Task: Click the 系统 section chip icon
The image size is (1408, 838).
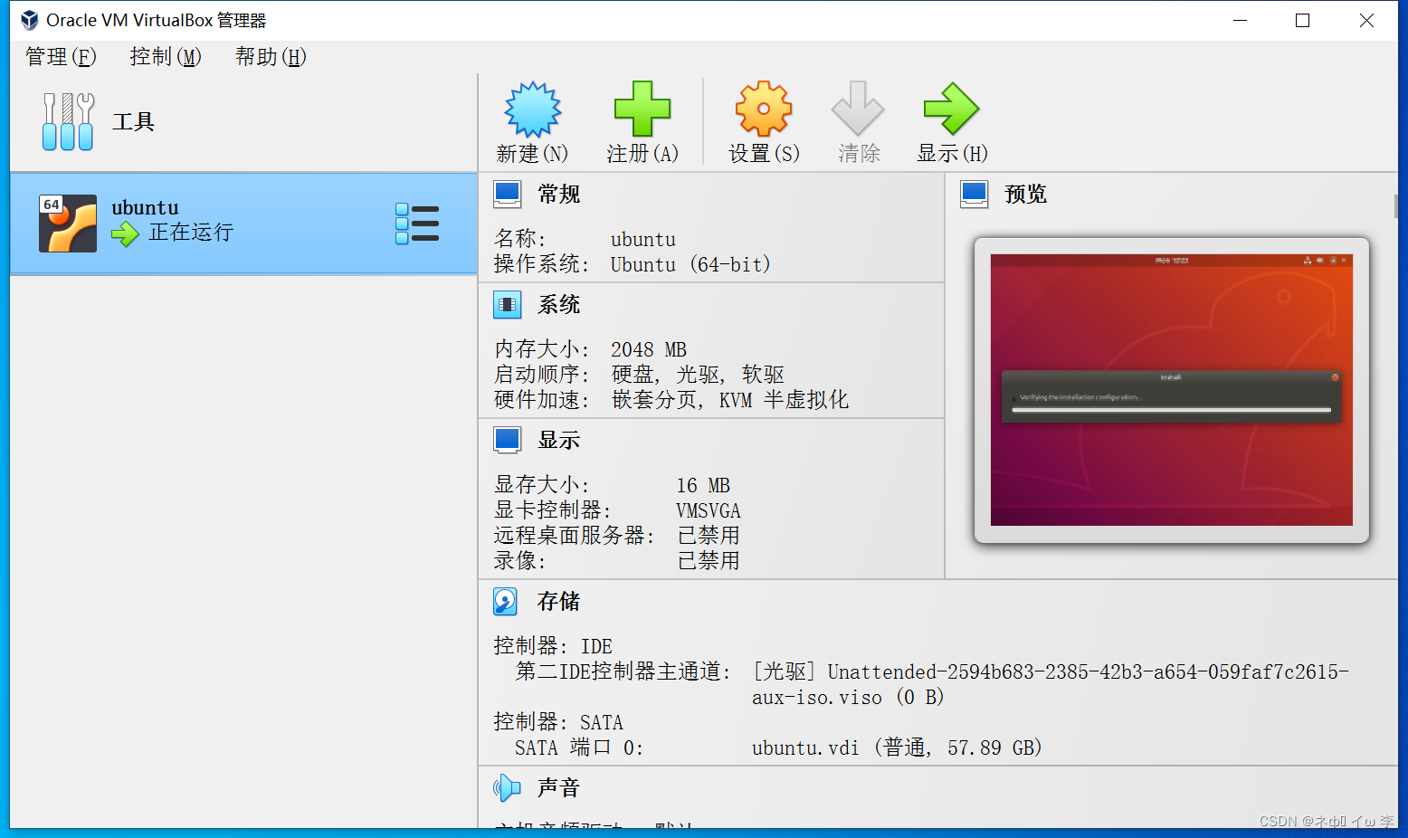Action: (508, 305)
